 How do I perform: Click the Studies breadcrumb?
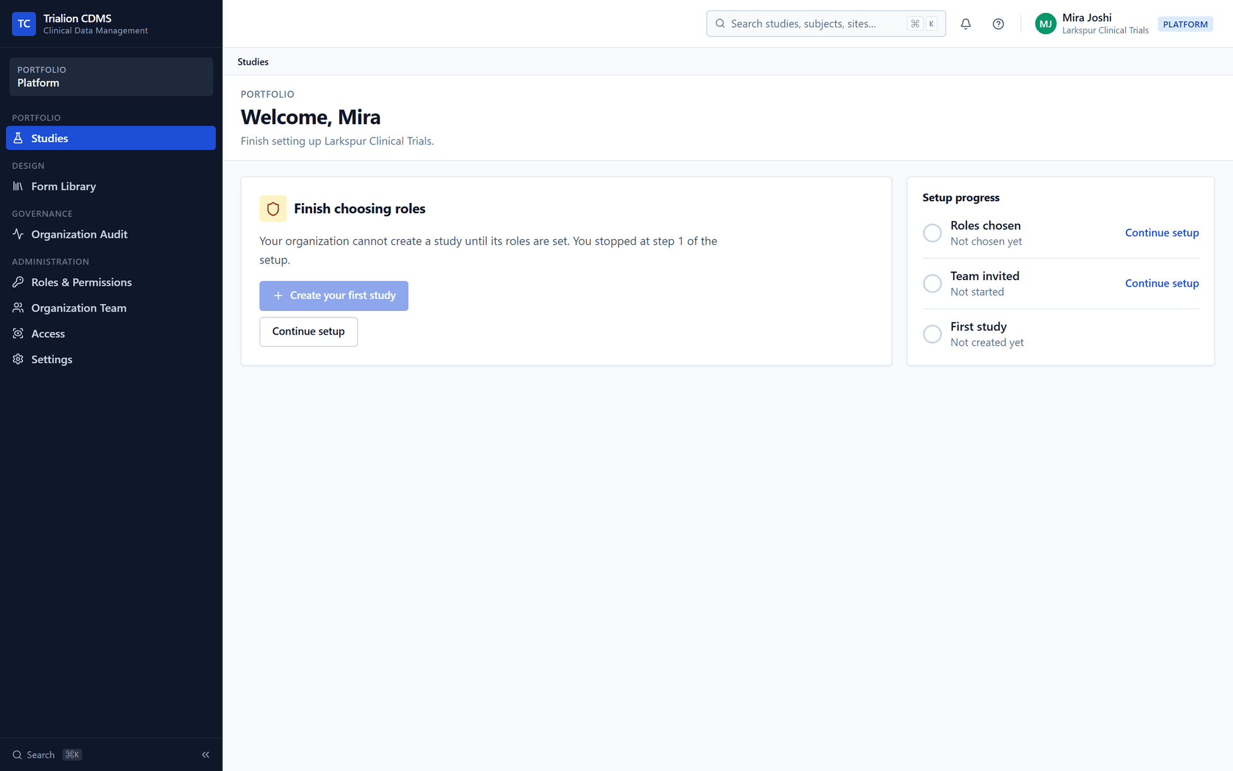253,62
